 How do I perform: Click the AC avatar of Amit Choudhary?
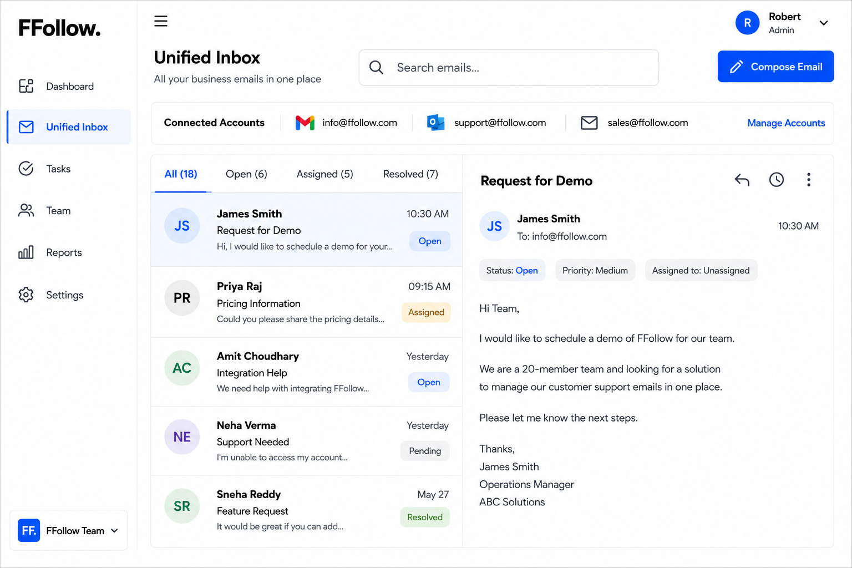click(182, 368)
